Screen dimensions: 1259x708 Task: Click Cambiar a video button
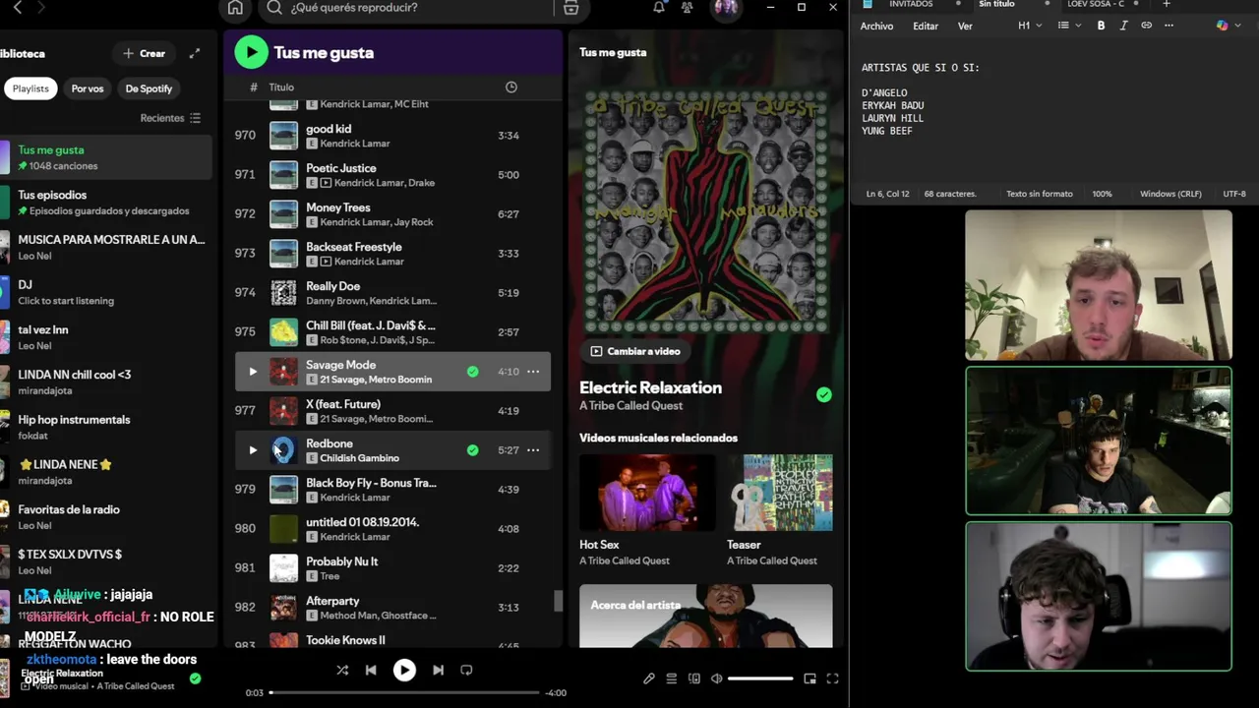point(634,351)
